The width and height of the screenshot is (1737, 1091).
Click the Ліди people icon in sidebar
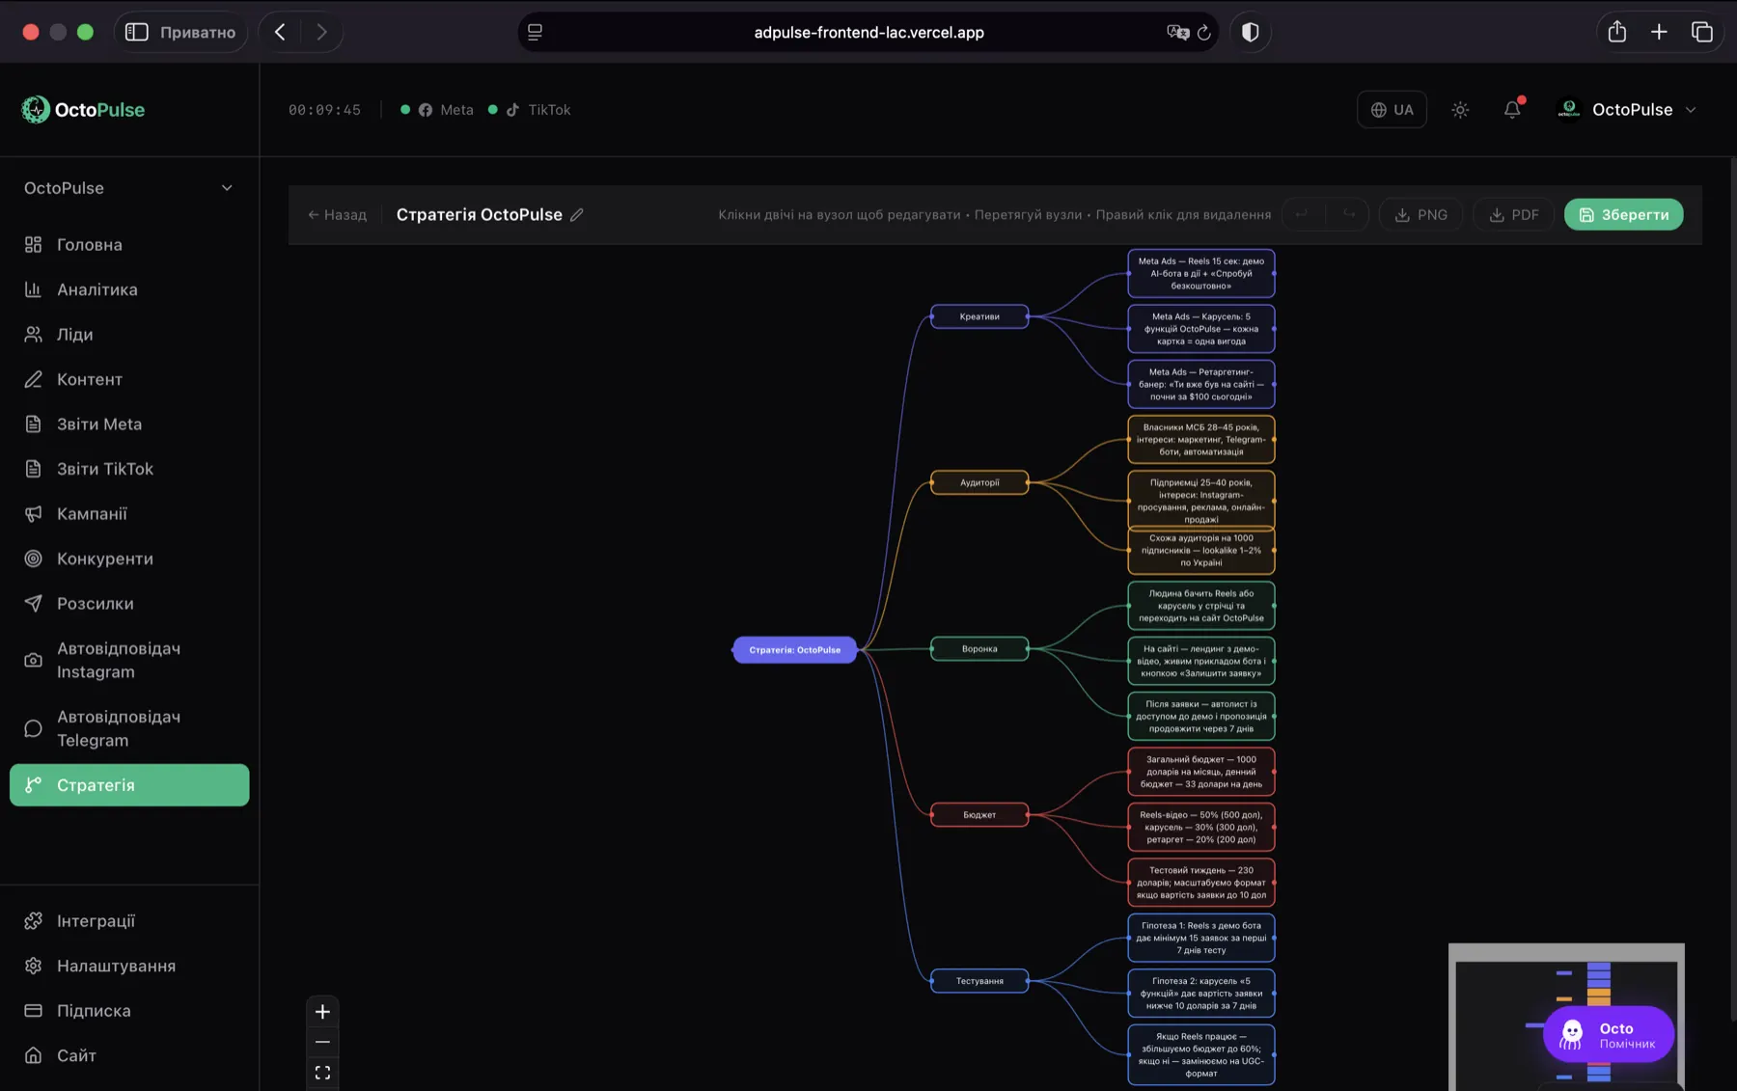33,335
